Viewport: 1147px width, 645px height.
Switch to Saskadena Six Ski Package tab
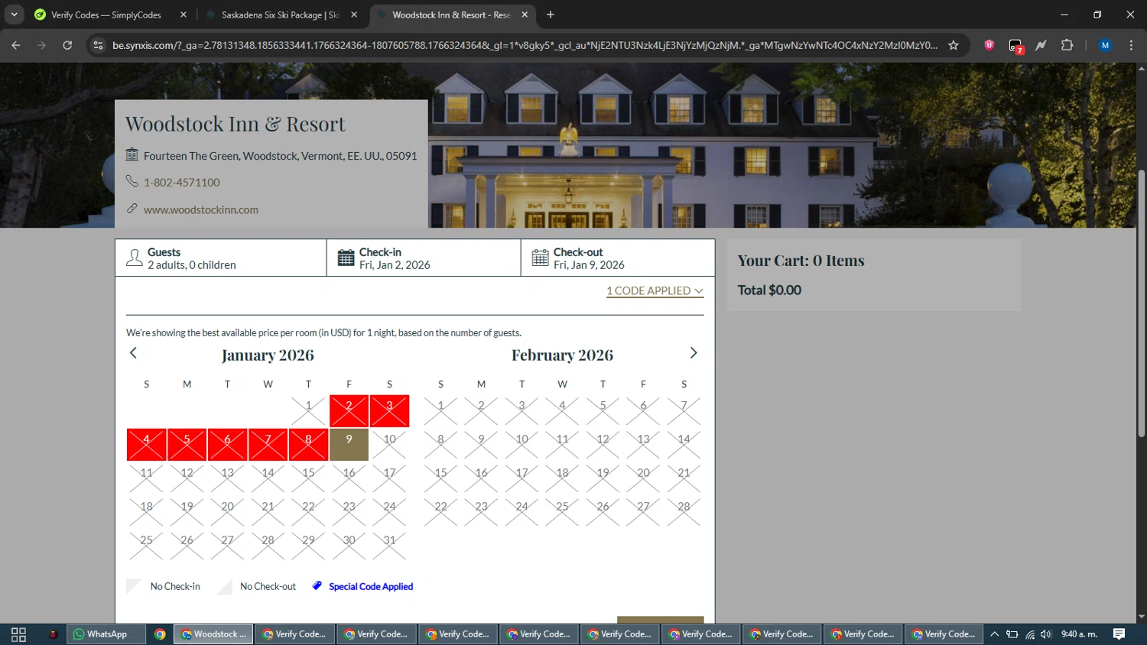pos(280,15)
